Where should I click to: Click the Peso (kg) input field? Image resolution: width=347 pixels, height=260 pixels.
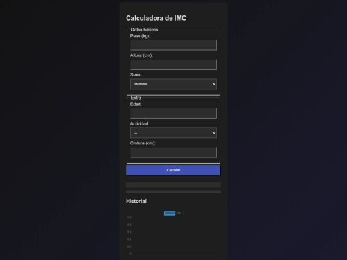(x=173, y=45)
